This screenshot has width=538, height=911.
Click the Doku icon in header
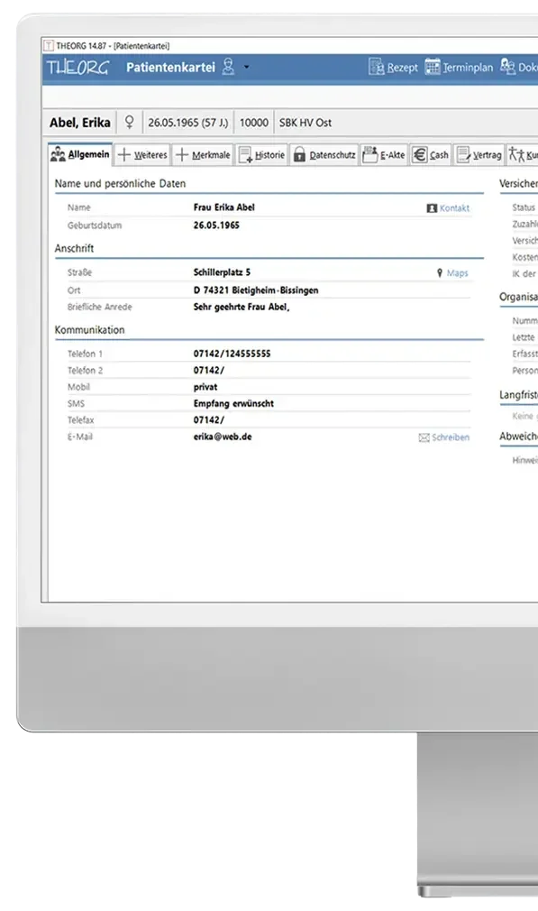pos(508,67)
